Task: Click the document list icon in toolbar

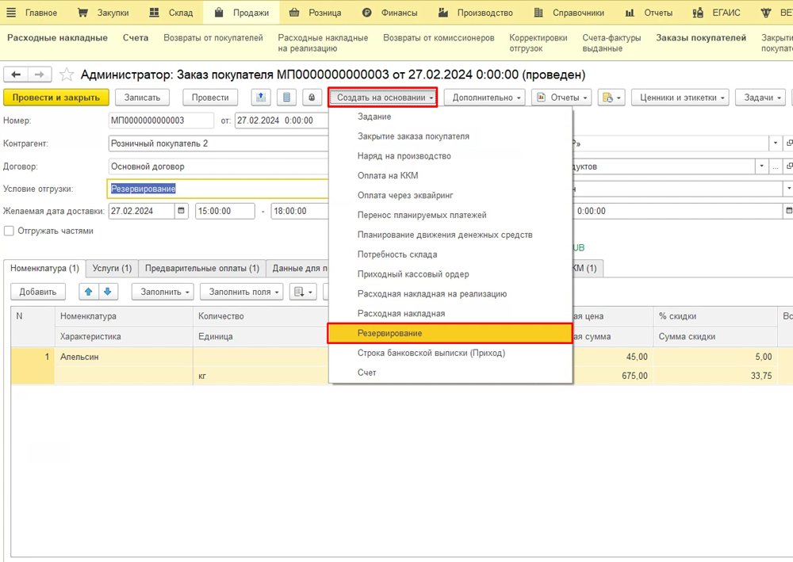Action: click(286, 97)
